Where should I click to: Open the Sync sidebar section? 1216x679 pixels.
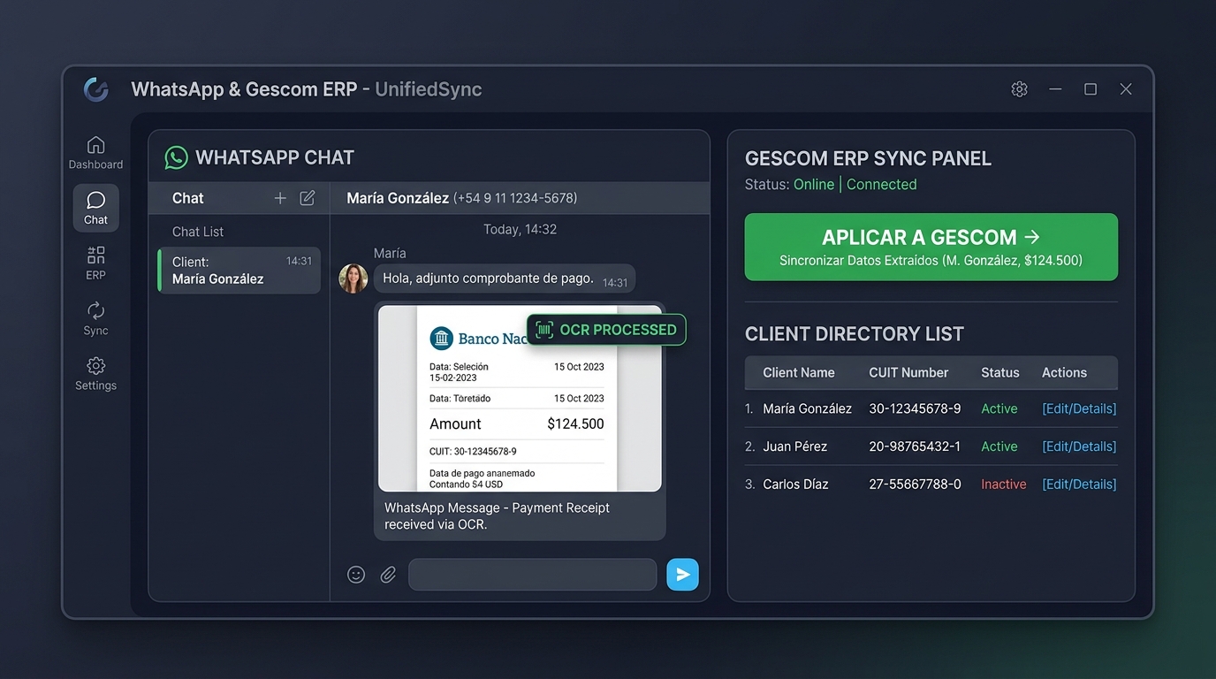tap(95, 319)
